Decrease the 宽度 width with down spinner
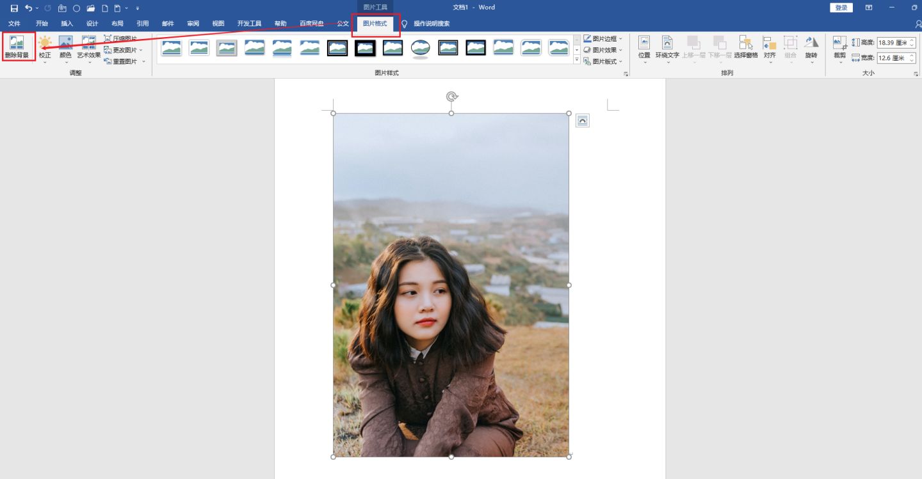922x479 pixels. pyautogui.click(x=912, y=60)
